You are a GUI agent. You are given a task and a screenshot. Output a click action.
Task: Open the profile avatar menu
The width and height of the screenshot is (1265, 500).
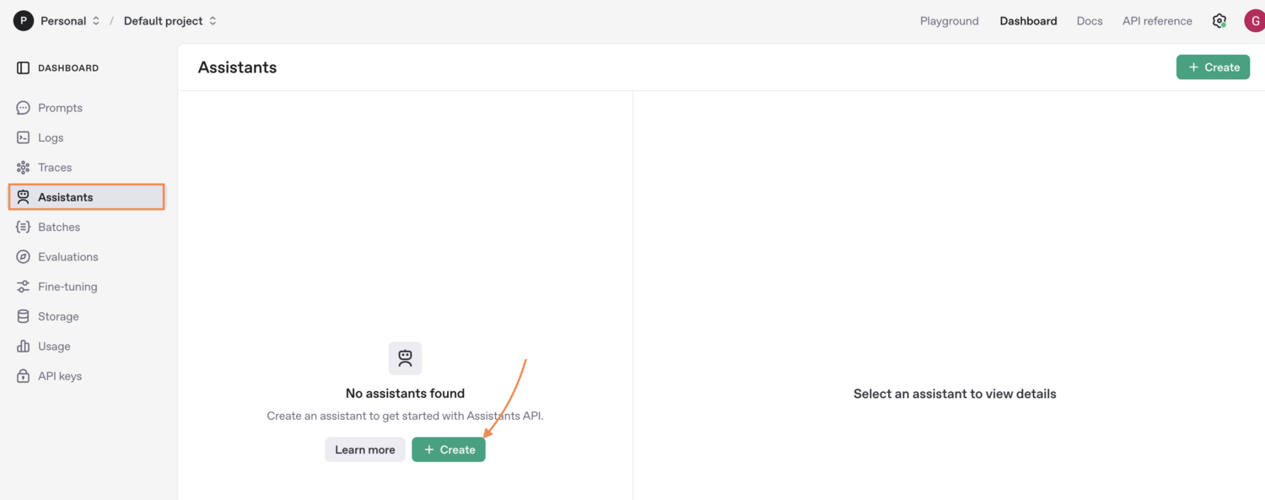click(1256, 20)
